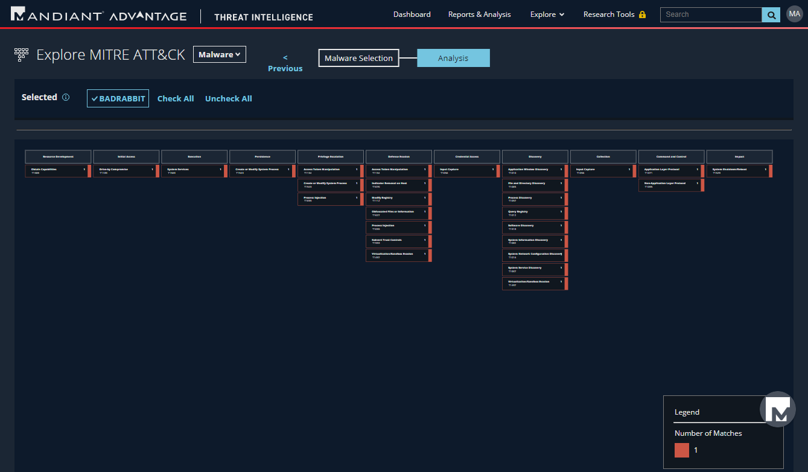
Task: Click the Initial Access tactic header
Action: [126, 156]
